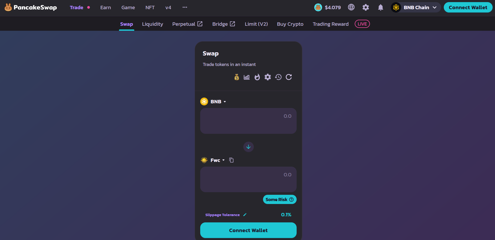This screenshot has height=240, width=495.
Task: Open the NFT menu
Action: tap(150, 7)
